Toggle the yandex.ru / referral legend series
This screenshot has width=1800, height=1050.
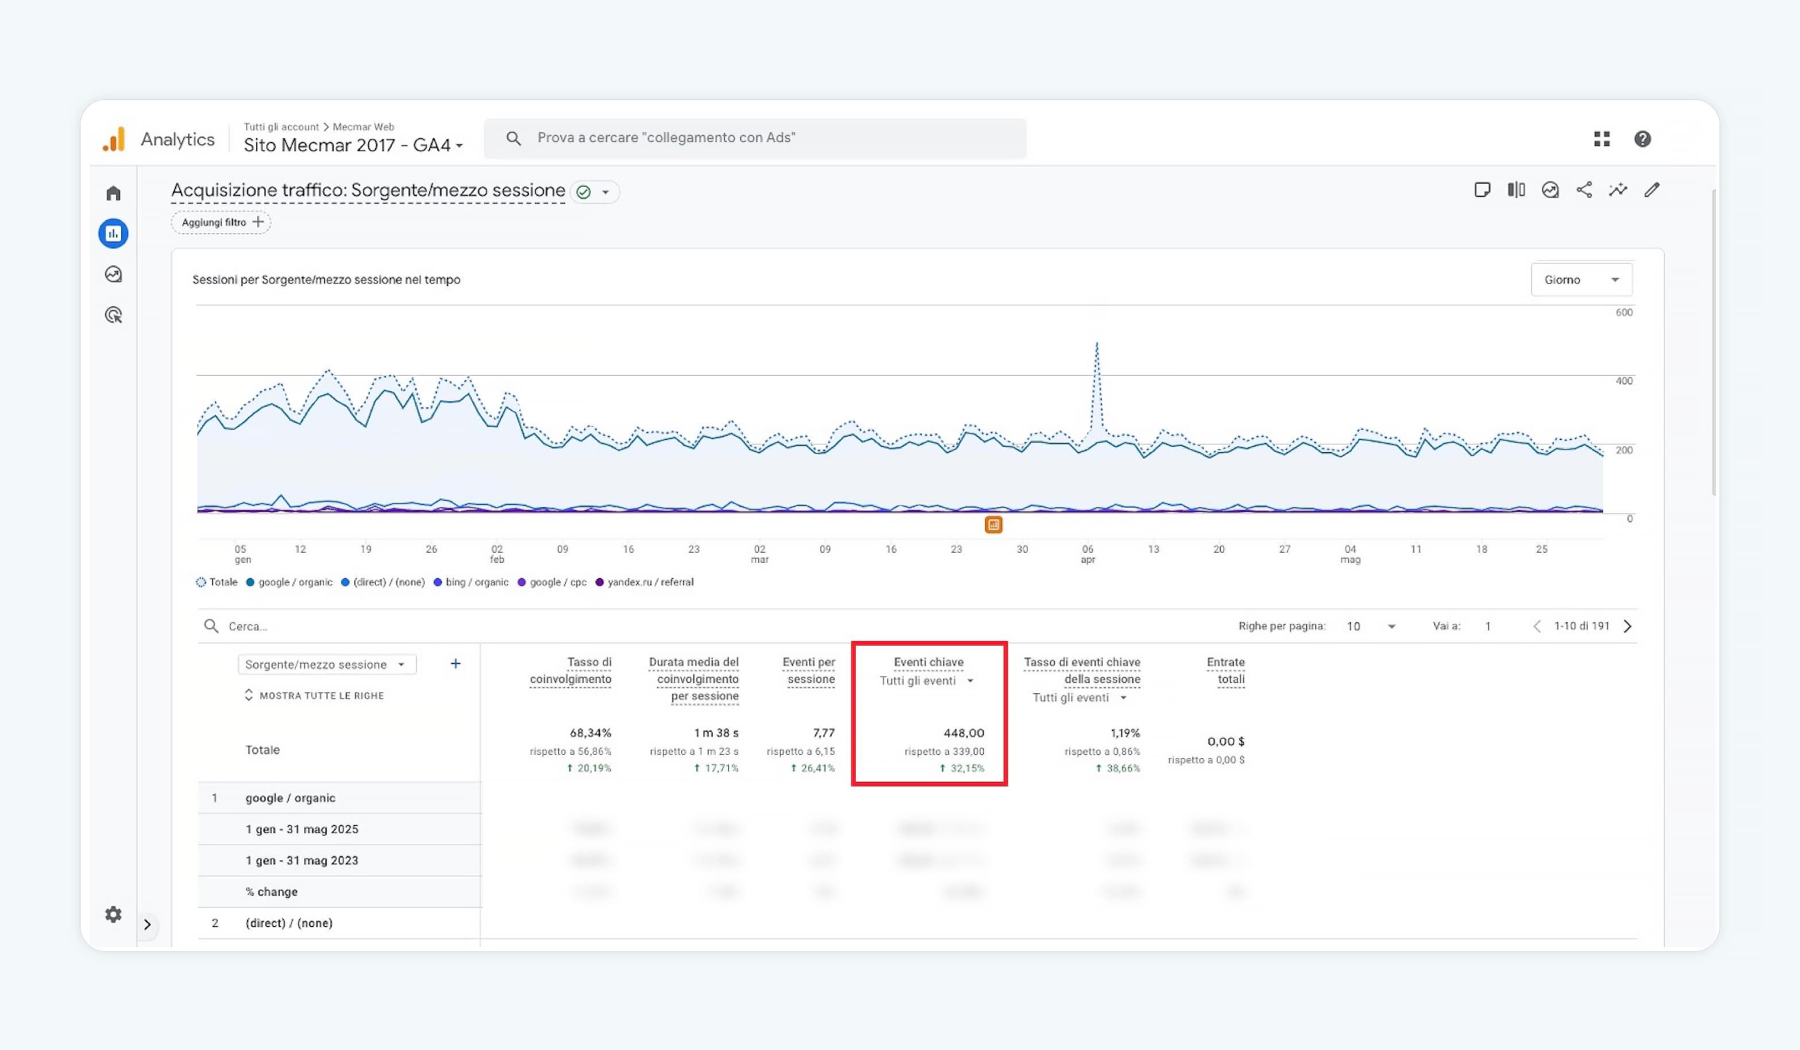pyautogui.click(x=644, y=582)
